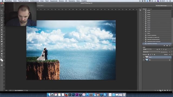This screenshot has height=97, width=173.
Task: Open Finder from the Dock
Action: click(x=49, y=95)
